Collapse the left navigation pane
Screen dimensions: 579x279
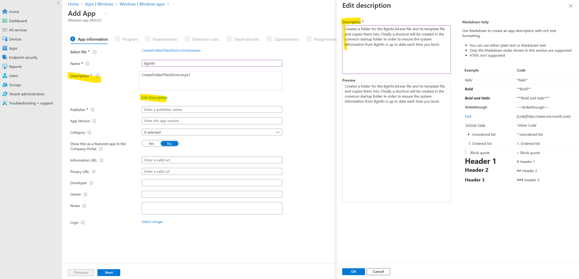[x=58, y=3]
